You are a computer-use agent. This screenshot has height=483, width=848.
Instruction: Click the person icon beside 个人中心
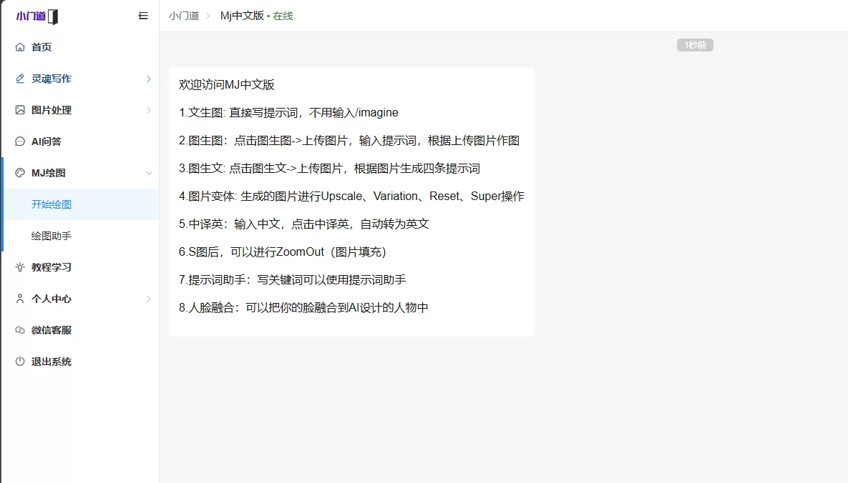pyautogui.click(x=20, y=299)
